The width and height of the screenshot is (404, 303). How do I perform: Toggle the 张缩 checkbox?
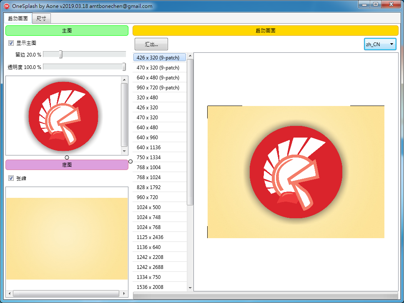pyautogui.click(x=11, y=178)
